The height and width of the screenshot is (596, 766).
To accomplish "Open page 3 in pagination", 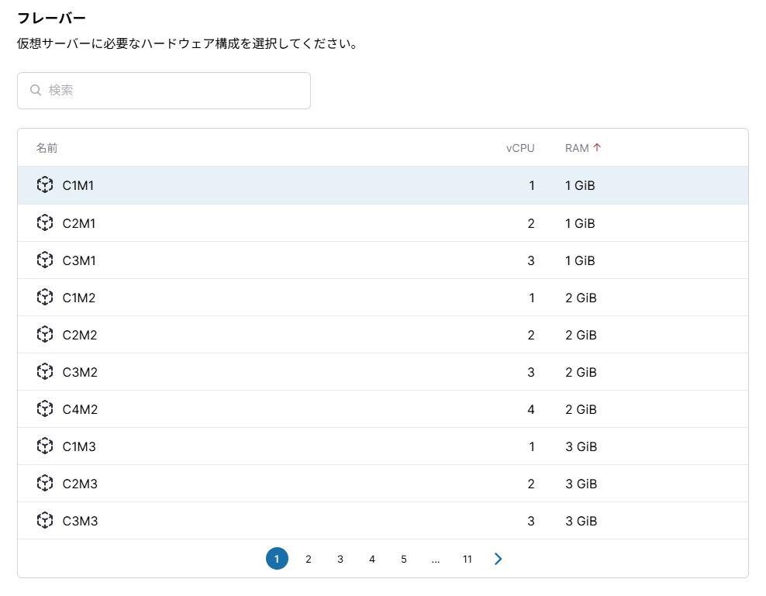I will [x=340, y=559].
